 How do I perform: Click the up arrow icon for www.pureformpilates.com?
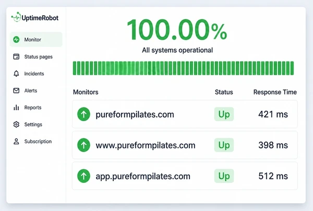pyautogui.click(x=83, y=145)
